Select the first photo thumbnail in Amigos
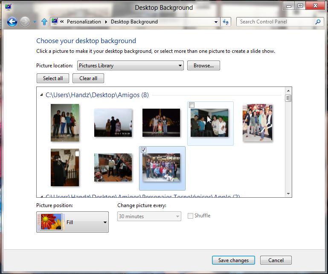Viewport: 328px width, 274px height. [x=65, y=123]
